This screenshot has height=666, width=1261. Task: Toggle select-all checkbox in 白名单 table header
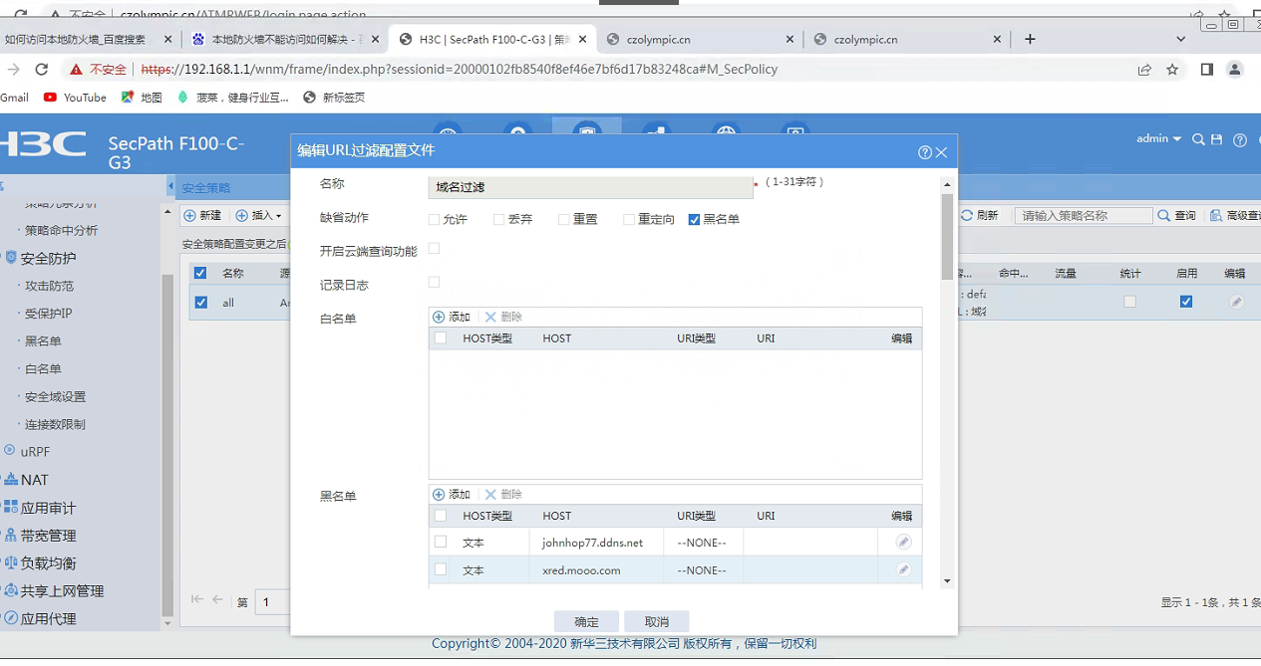[441, 338]
